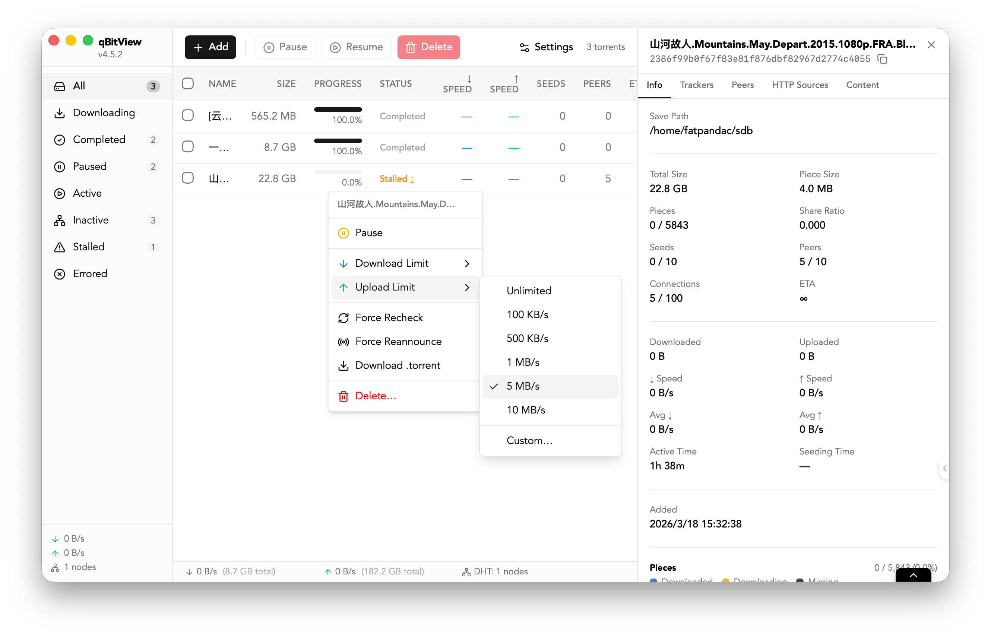Screen dimensions: 991x637
Task: Close the torrent details panel
Action: coord(931,45)
